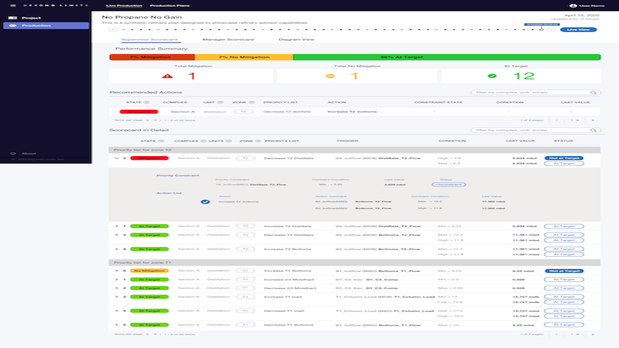Click the T2 zone pill in Recommended Actions

tap(244, 112)
